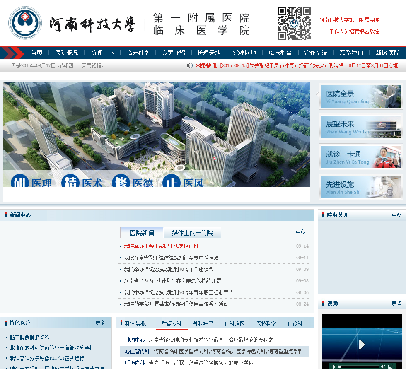Select 重点专科 department tab
The height and width of the screenshot is (369, 406).
point(172,324)
